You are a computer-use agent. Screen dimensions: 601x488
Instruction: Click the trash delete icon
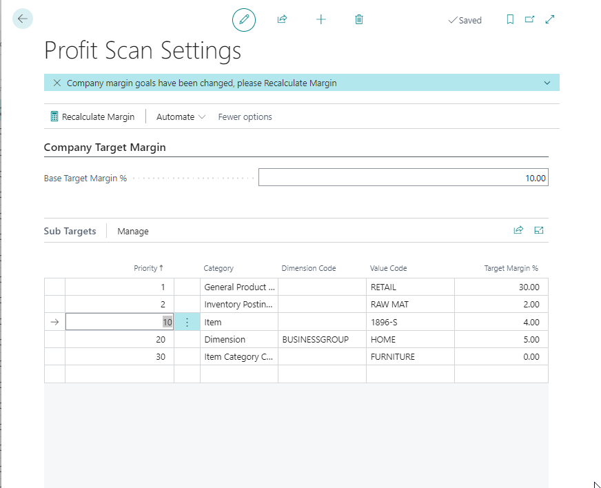359,20
